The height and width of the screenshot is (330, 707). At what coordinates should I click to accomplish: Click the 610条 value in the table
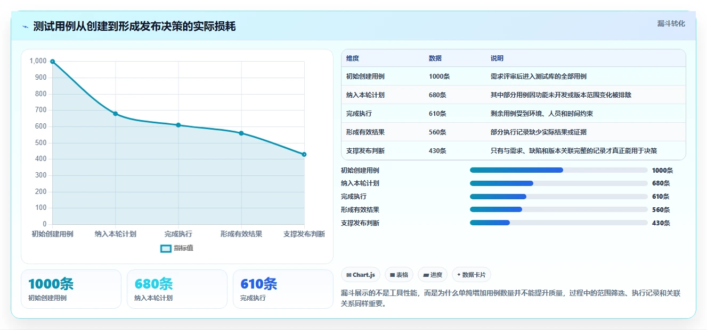[x=438, y=114]
